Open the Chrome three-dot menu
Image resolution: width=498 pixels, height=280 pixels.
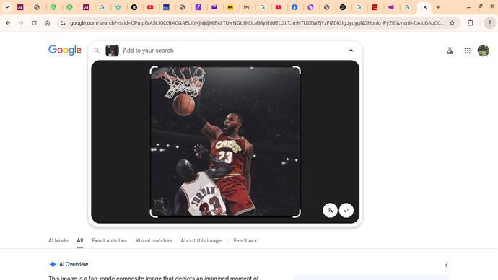(490, 23)
